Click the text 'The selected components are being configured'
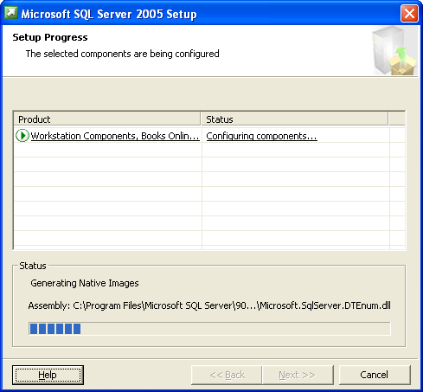 pyautogui.click(x=122, y=54)
